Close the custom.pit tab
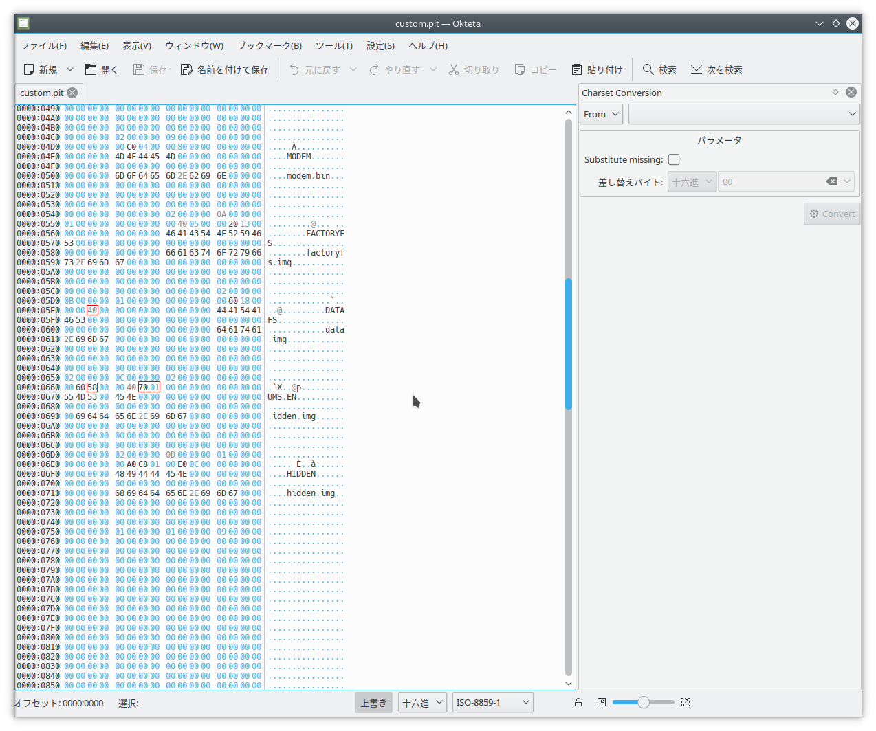This screenshot has width=876, height=731. [72, 93]
